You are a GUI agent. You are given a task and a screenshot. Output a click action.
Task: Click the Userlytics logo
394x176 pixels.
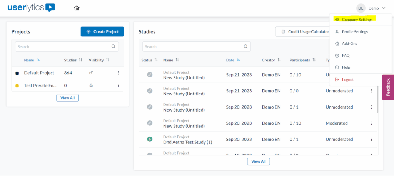pos(31,8)
